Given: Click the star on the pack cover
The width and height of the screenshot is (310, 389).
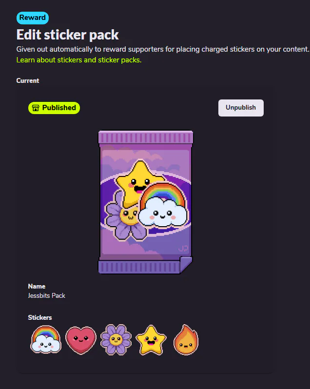Looking at the screenshot, I should (x=139, y=182).
